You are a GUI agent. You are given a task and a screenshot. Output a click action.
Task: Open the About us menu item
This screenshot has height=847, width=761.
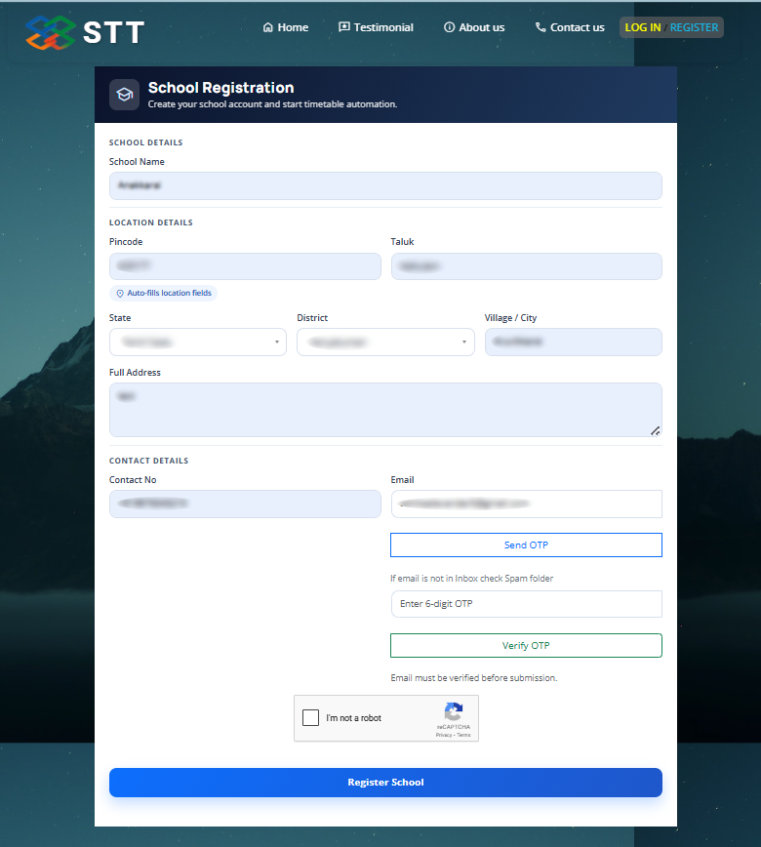(474, 27)
